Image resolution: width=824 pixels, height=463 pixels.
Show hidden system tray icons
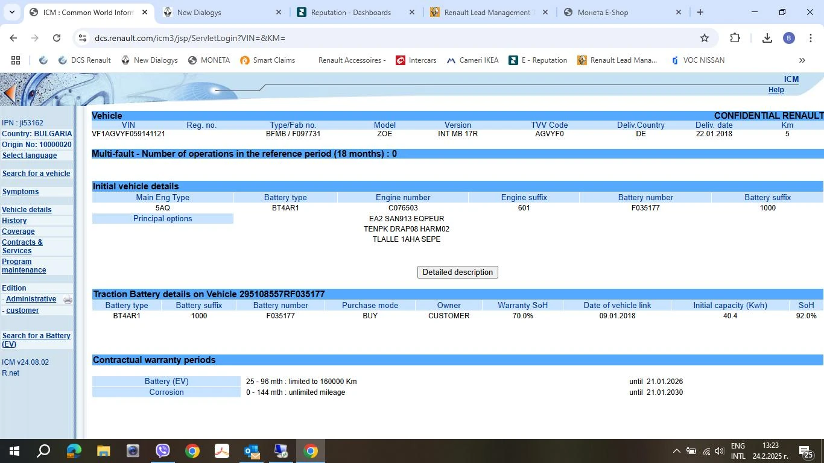pyautogui.click(x=676, y=451)
